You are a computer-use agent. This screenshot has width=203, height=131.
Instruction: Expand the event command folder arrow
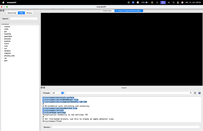coord(2,44)
